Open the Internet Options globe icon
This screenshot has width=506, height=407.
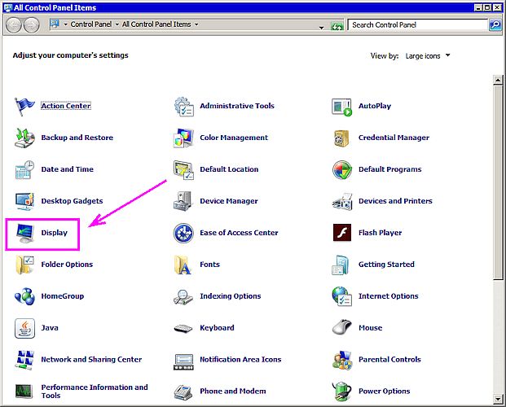pyautogui.click(x=341, y=296)
